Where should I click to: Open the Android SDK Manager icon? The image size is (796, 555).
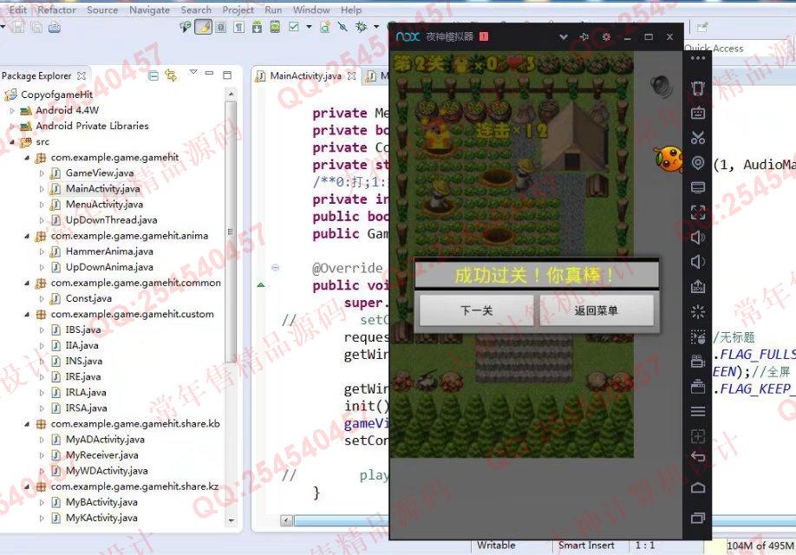pos(258,27)
